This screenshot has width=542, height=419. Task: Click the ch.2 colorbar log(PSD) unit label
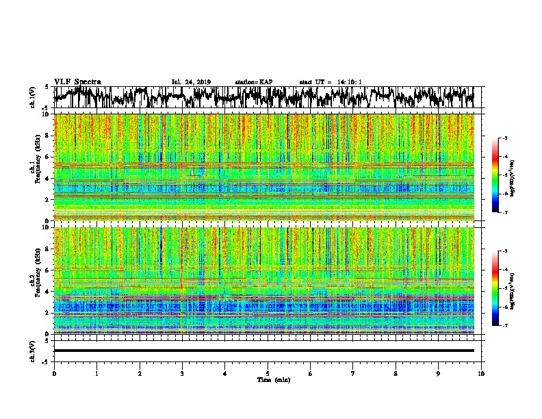(x=513, y=291)
